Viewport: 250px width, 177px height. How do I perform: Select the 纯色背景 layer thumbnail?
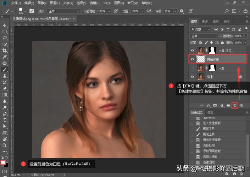(x=201, y=59)
